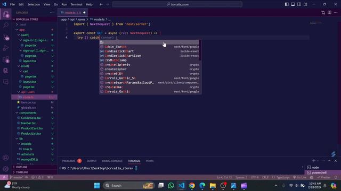The height and width of the screenshot is (191, 341).
Task: Switch to the PROBLEMS panel tab
Action: (x=68, y=161)
